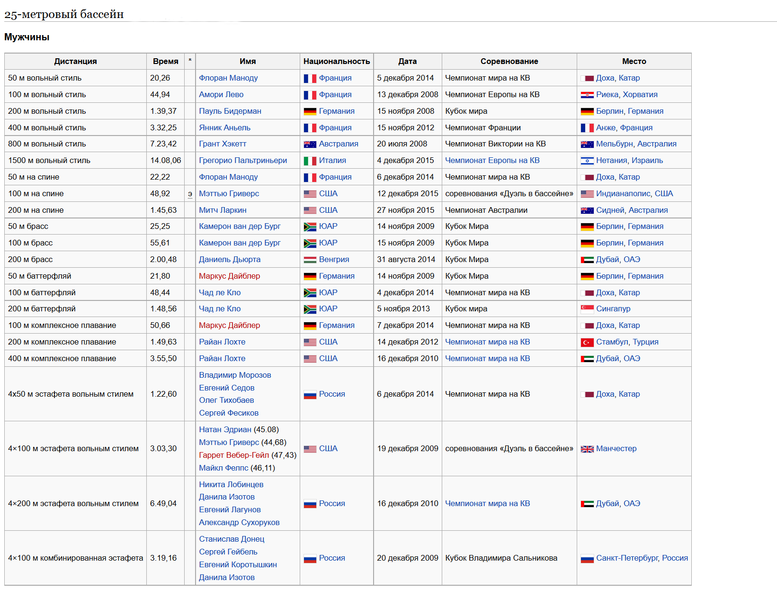Click UAE flag in 200 м брасс row
The width and height of the screenshot is (777, 599).
(587, 260)
